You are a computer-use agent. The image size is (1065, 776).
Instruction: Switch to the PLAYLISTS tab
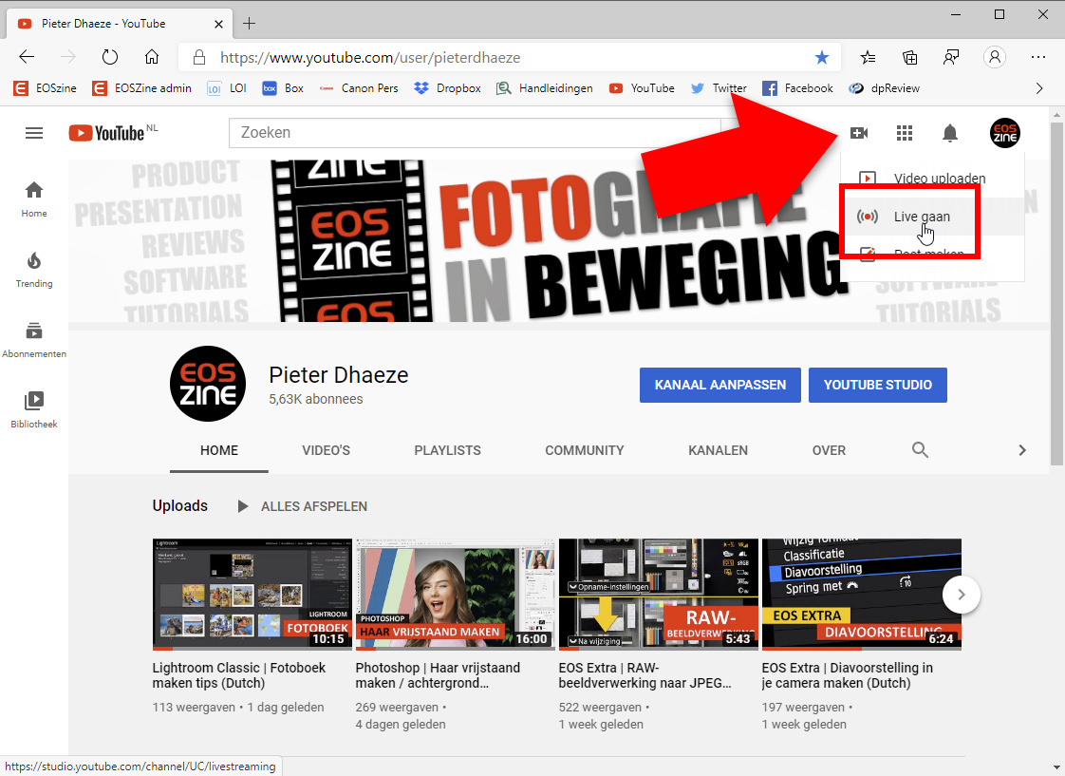pos(448,450)
